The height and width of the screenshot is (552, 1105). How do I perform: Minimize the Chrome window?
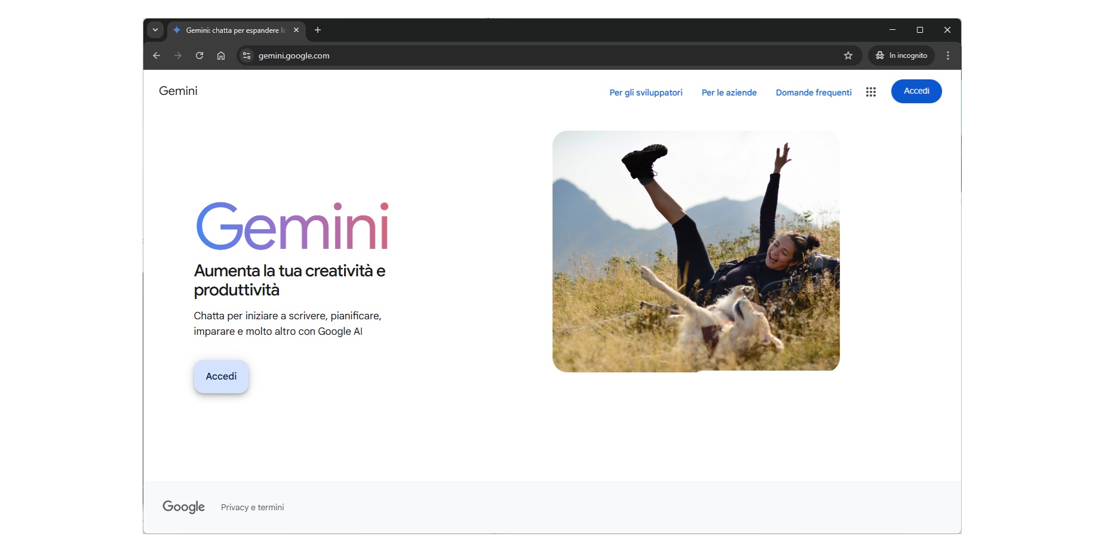point(892,30)
